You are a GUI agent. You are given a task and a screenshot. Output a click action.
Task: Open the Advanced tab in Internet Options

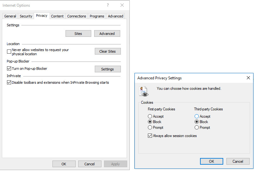tap(115, 16)
